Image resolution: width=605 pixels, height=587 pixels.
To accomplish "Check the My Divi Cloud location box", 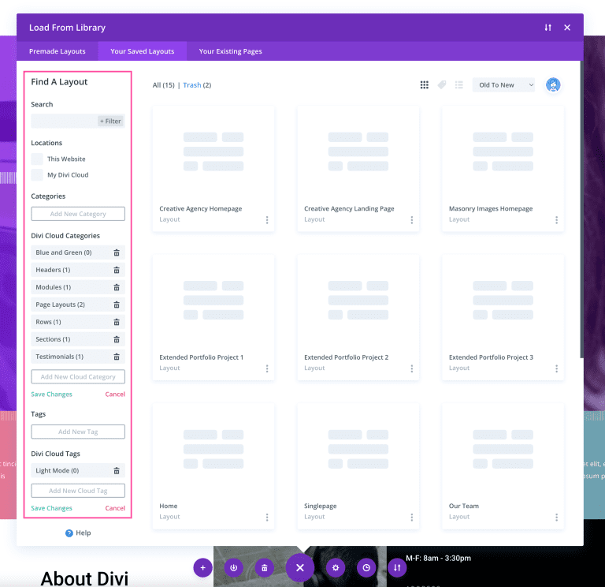I will click(x=37, y=175).
